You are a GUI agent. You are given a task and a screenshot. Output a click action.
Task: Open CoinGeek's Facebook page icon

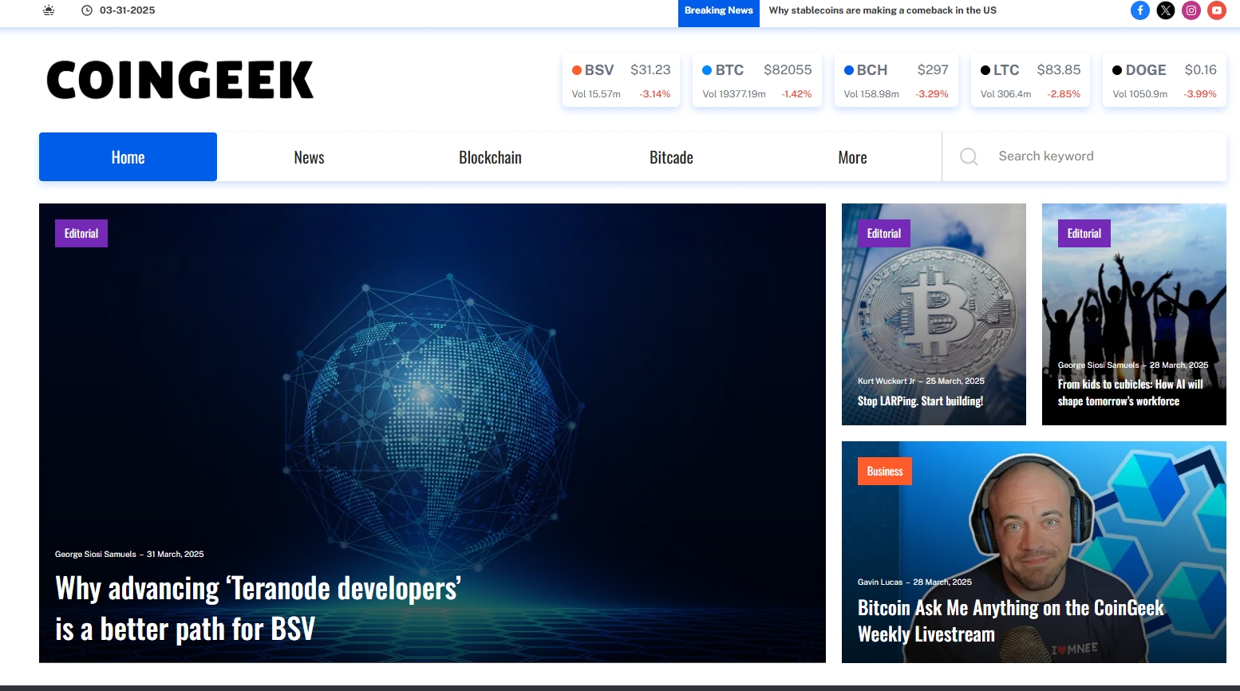click(x=1139, y=10)
